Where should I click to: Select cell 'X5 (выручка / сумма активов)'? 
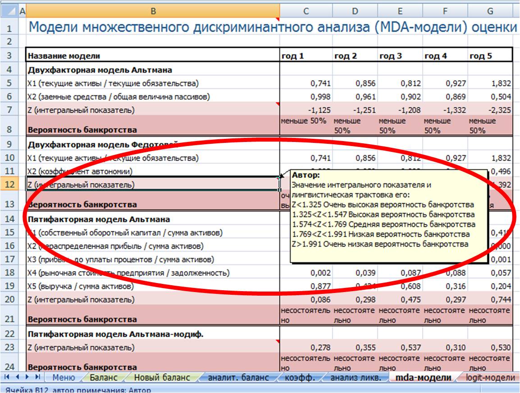153,286
